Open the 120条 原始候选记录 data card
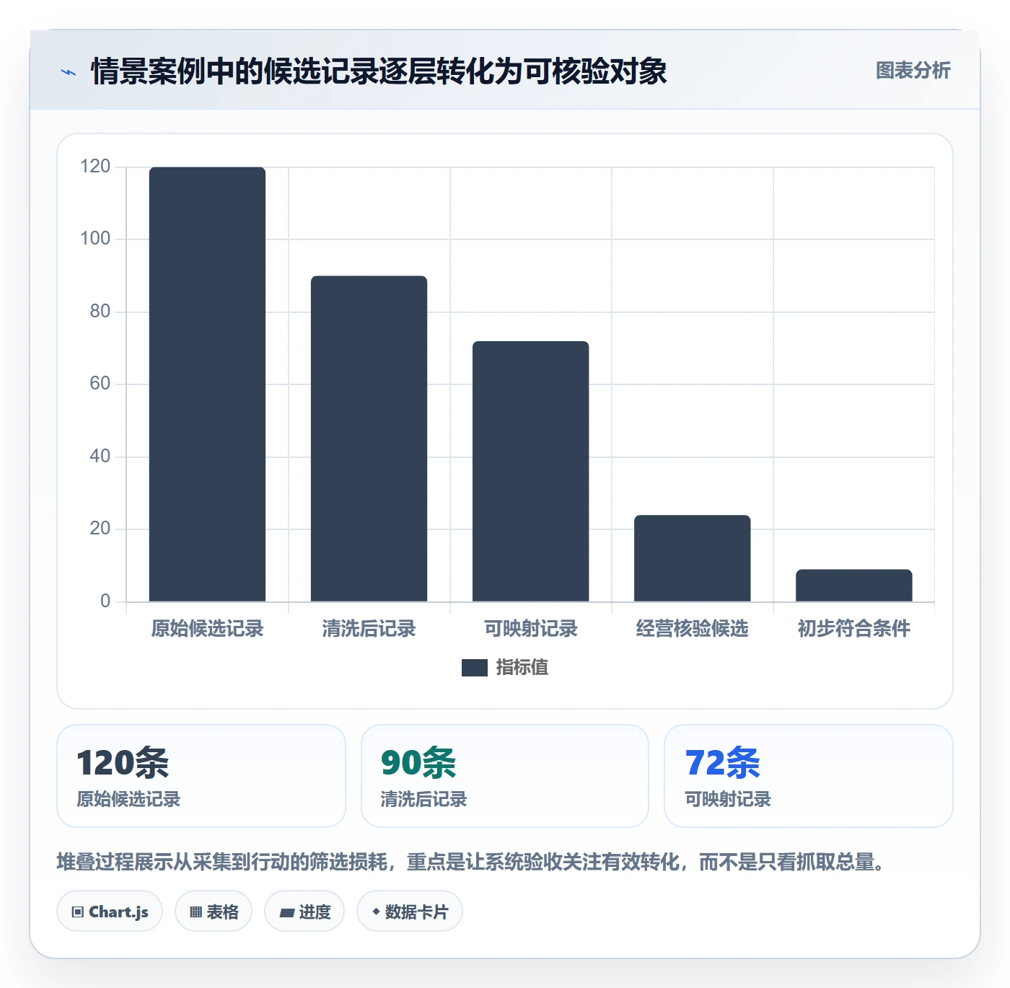 click(201, 776)
